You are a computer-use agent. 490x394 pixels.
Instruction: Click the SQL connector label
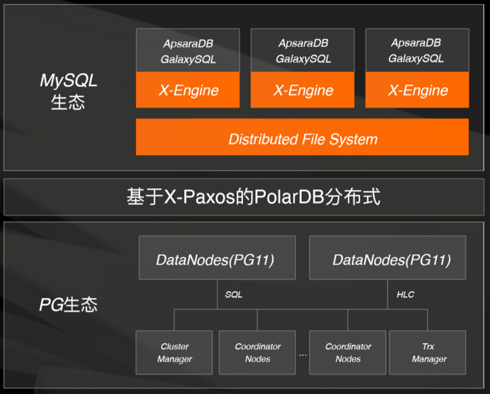pos(234,294)
